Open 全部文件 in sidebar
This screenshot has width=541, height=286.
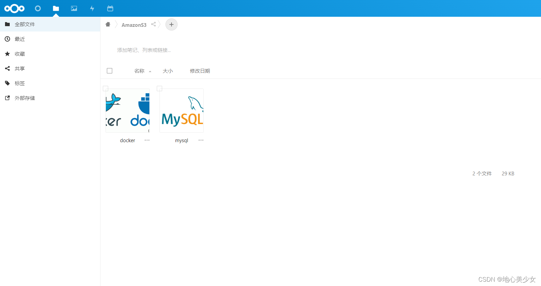50,24
